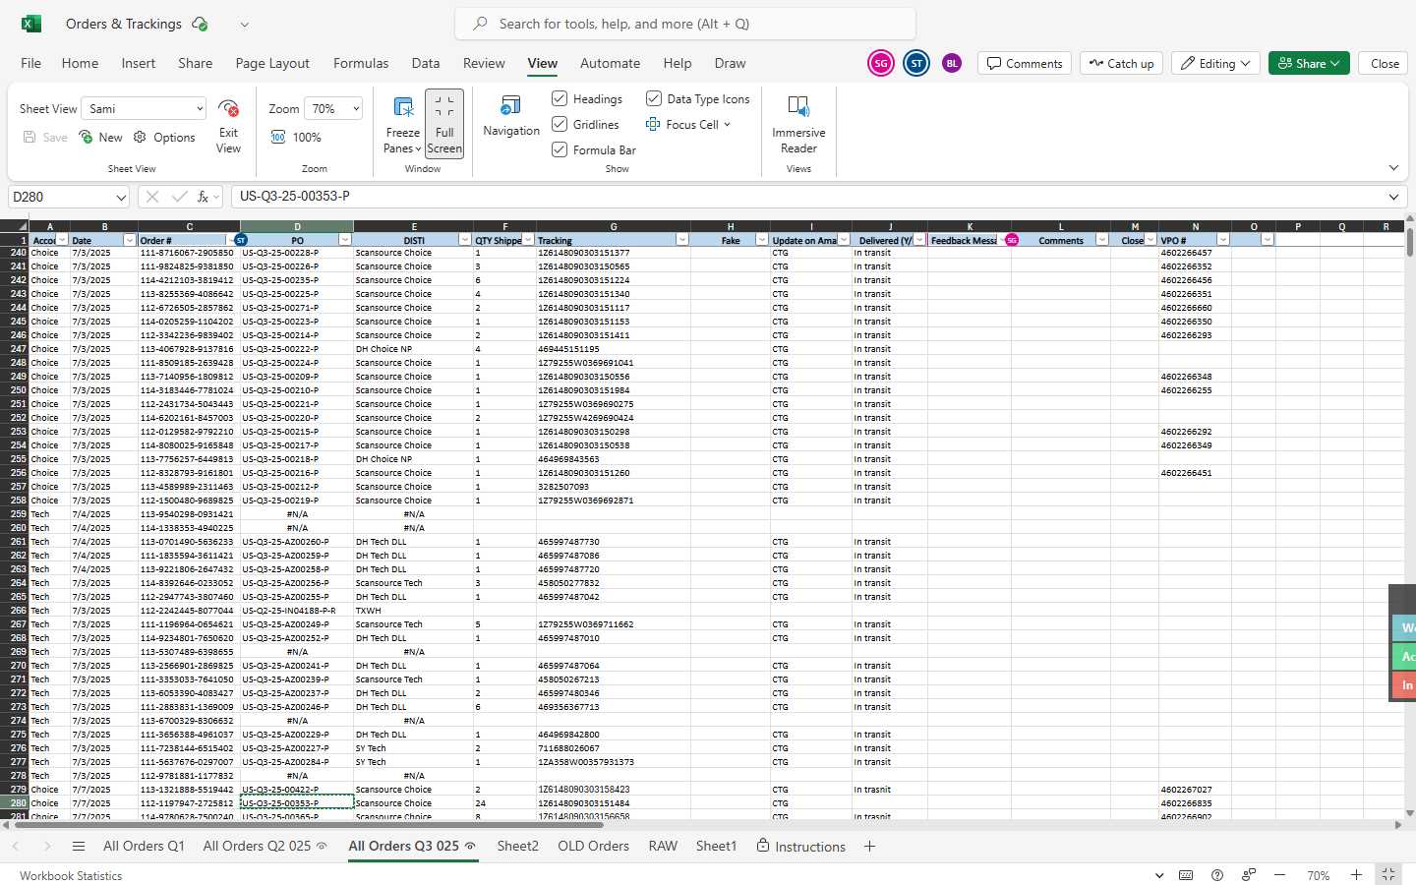The image size is (1416, 885).
Task: Open the Navigation pane
Action: (511, 116)
